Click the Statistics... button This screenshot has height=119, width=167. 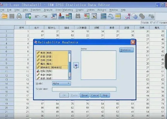pyautogui.click(x=126, y=50)
